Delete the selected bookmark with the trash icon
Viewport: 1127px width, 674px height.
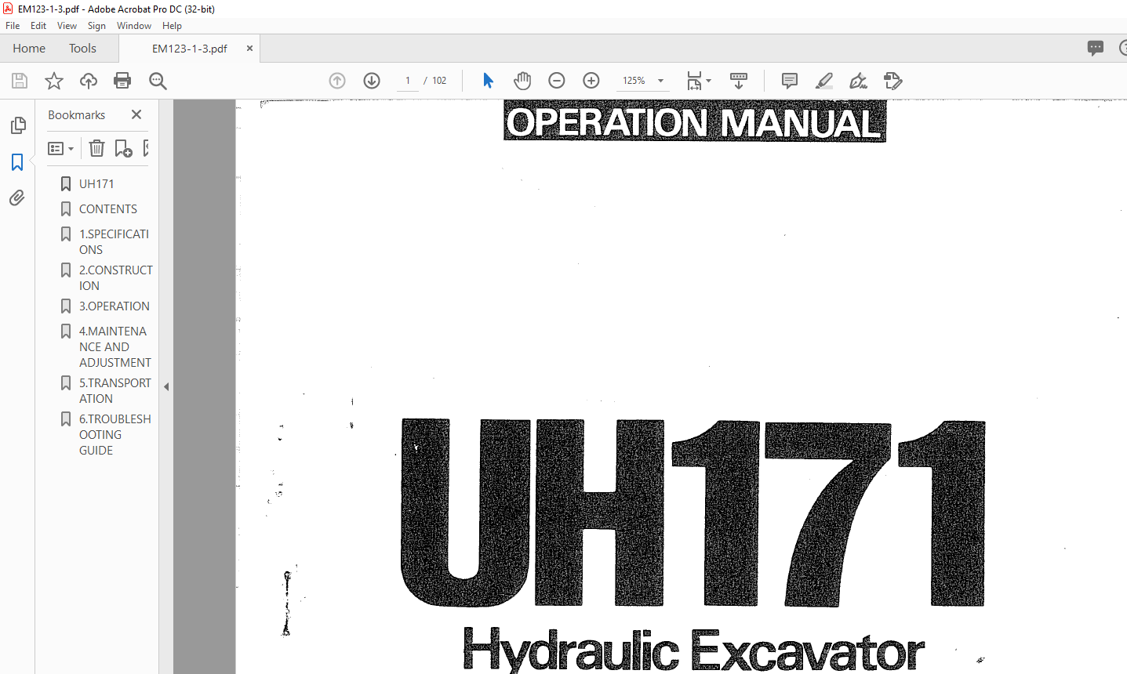96,148
